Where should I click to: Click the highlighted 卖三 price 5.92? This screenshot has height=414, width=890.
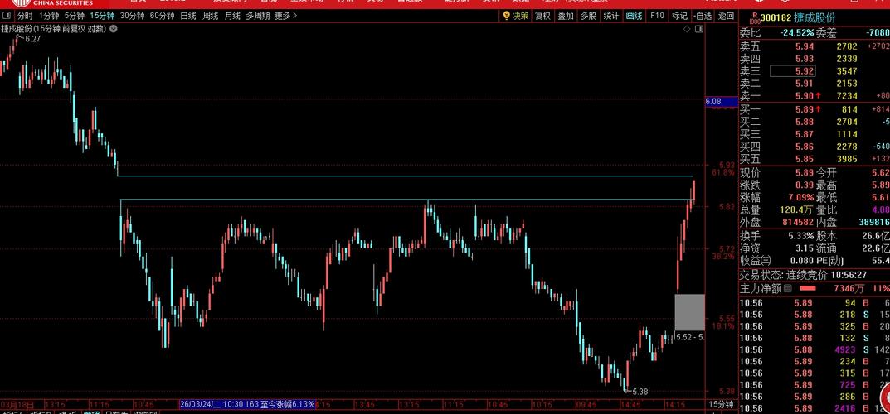[793, 71]
